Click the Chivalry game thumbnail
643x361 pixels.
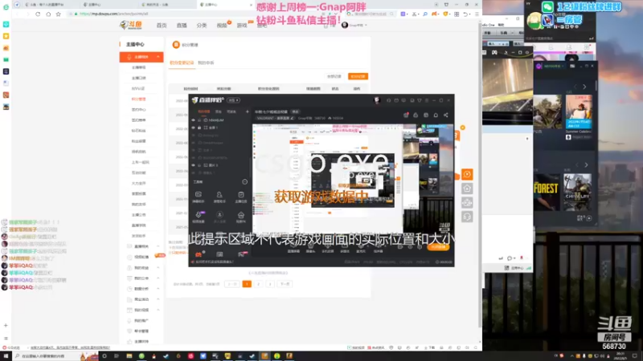(x=577, y=193)
